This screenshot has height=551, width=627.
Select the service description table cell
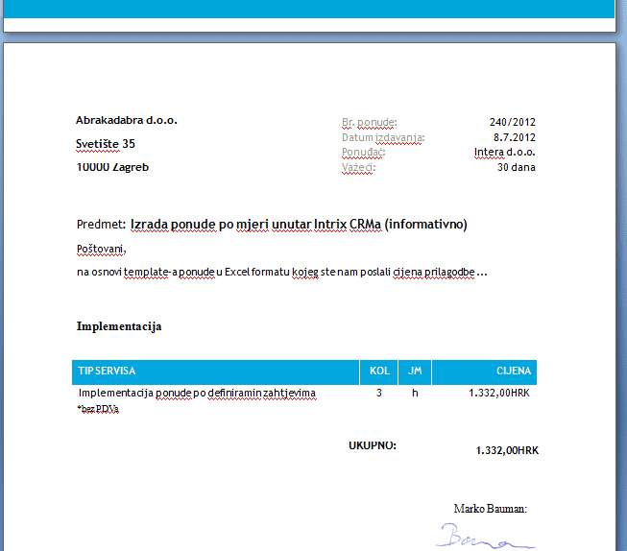pyautogui.click(x=197, y=394)
